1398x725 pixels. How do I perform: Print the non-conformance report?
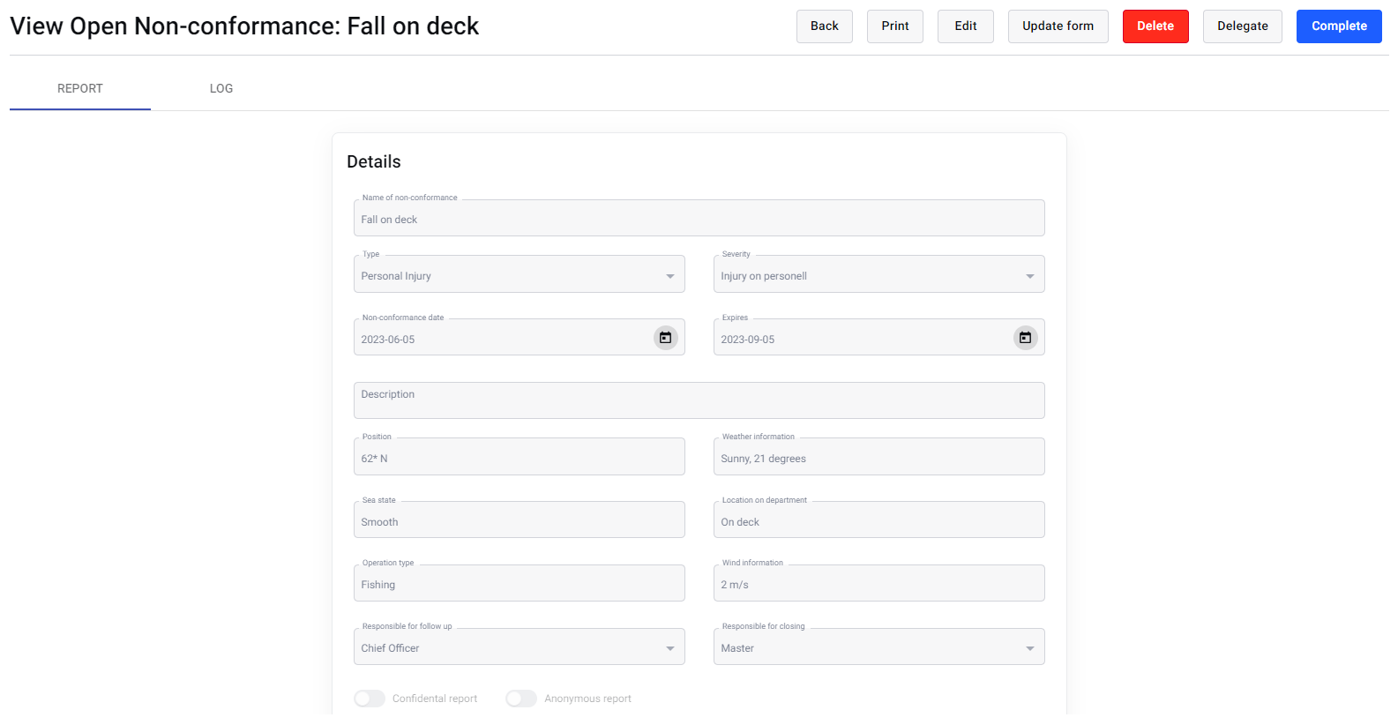(895, 26)
